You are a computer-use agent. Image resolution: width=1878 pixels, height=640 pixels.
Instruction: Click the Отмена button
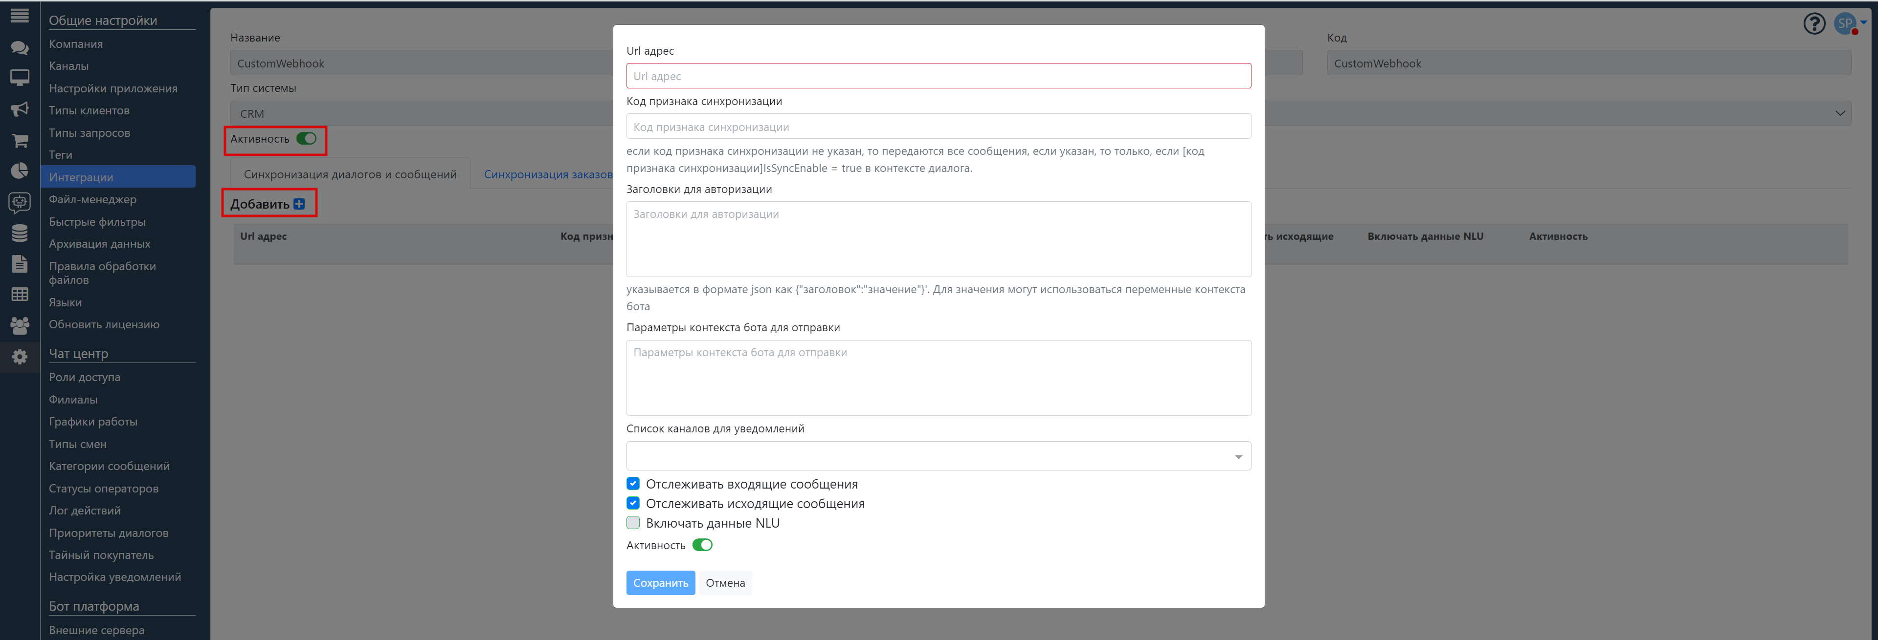coord(725,582)
